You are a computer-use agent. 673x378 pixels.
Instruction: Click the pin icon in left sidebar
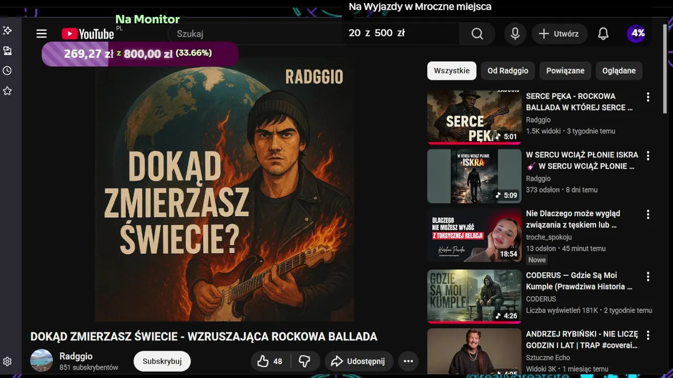click(7, 30)
